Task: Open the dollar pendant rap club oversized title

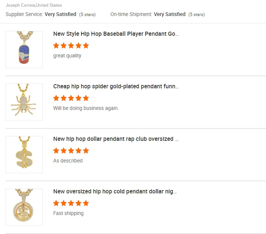Action: (x=116, y=139)
